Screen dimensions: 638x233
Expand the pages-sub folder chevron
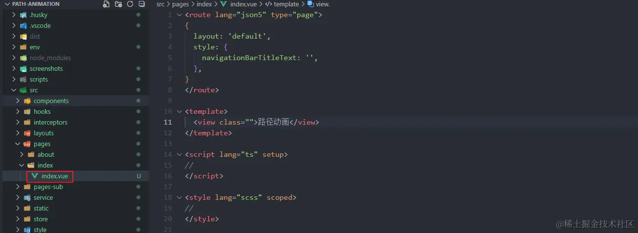(18, 187)
